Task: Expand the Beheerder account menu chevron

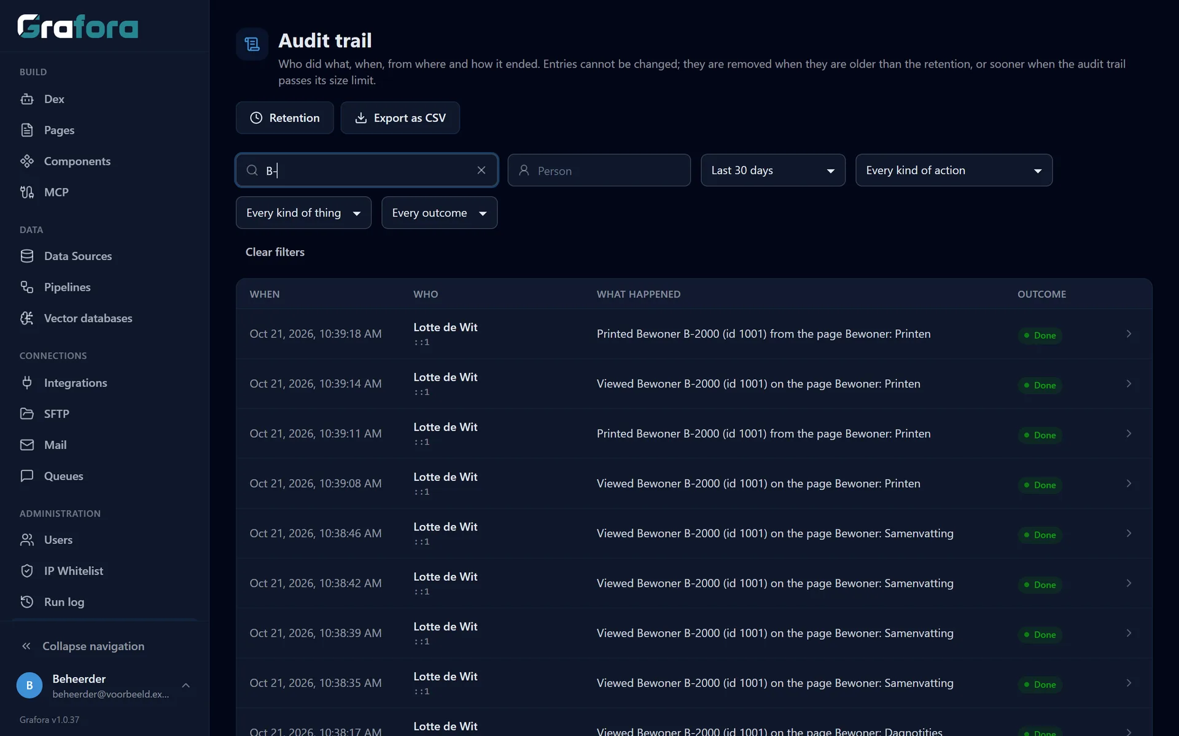Action: coord(186,685)
